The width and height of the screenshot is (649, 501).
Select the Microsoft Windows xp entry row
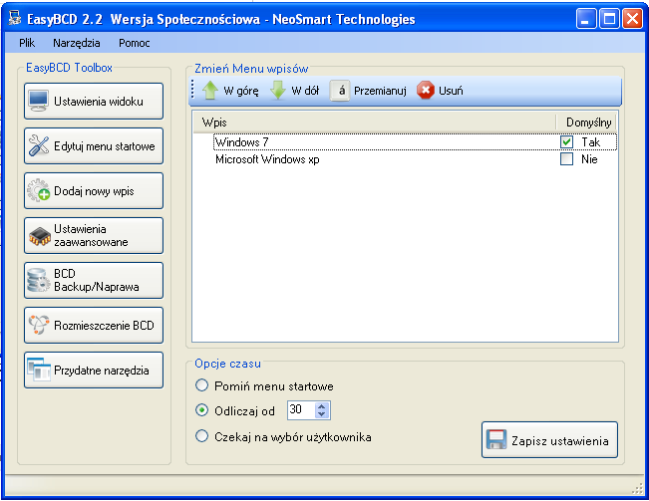pyautogui.click(x=415, y=159)
